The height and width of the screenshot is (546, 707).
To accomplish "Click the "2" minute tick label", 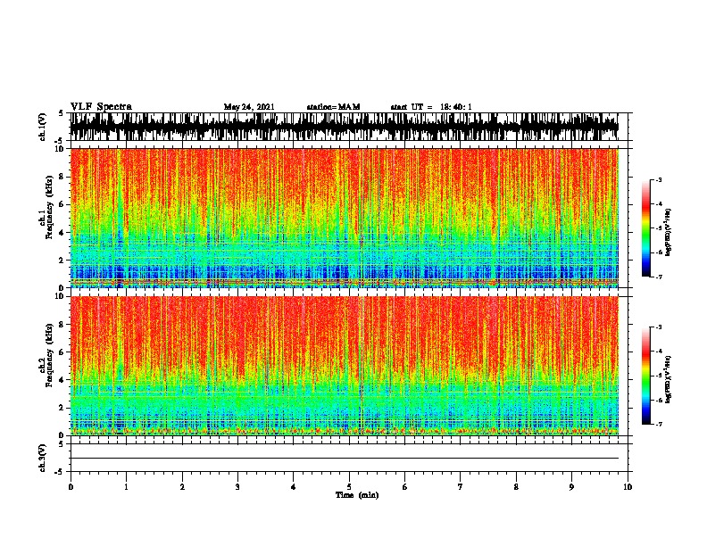I will pyautogui.click(x=182, y=487).
